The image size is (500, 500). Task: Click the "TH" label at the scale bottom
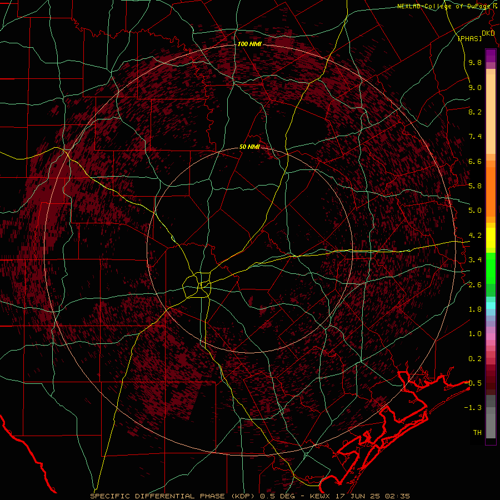[x=477, y=433]
